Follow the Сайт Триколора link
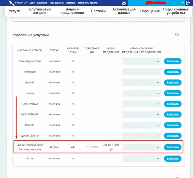193x178 pixels. [x=38, y=3]
